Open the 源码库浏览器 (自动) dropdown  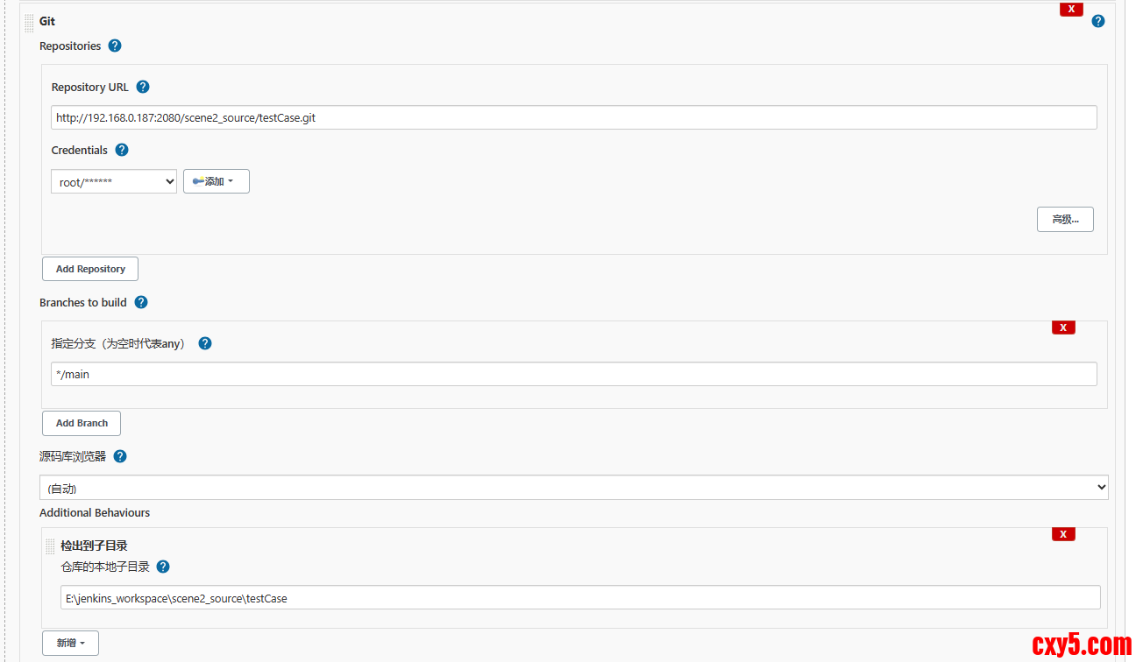click(x=573, y=488)
